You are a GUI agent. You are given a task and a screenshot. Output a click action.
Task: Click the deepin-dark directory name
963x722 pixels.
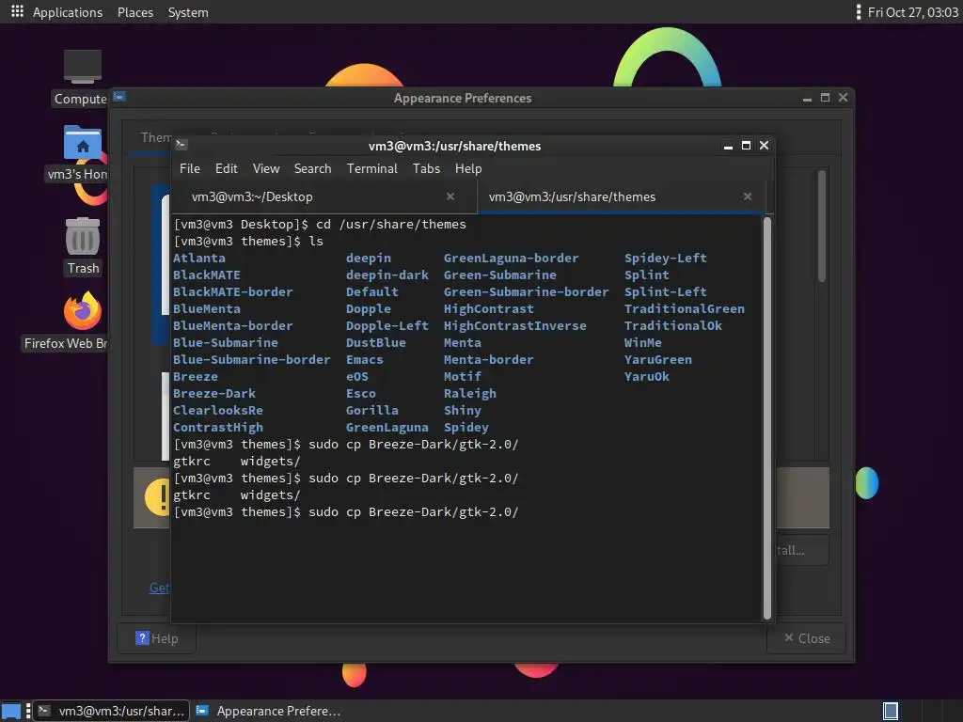[387, 275]
